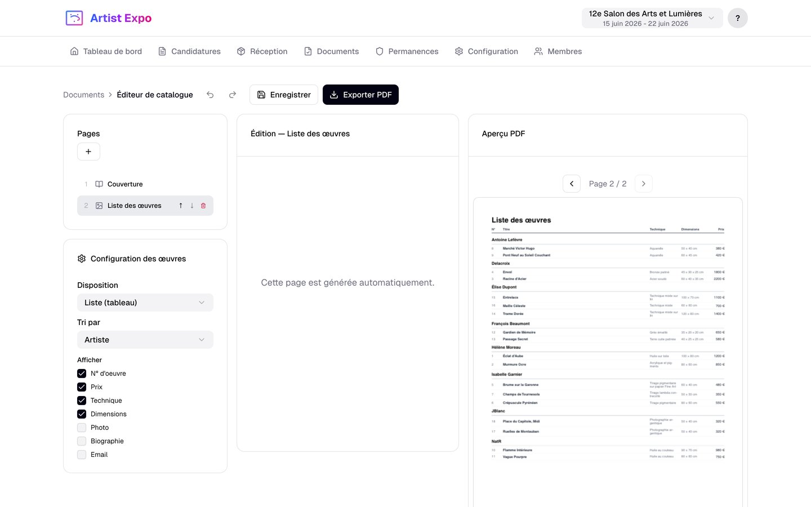Open the Tri par dropdown

pos(145,340)
